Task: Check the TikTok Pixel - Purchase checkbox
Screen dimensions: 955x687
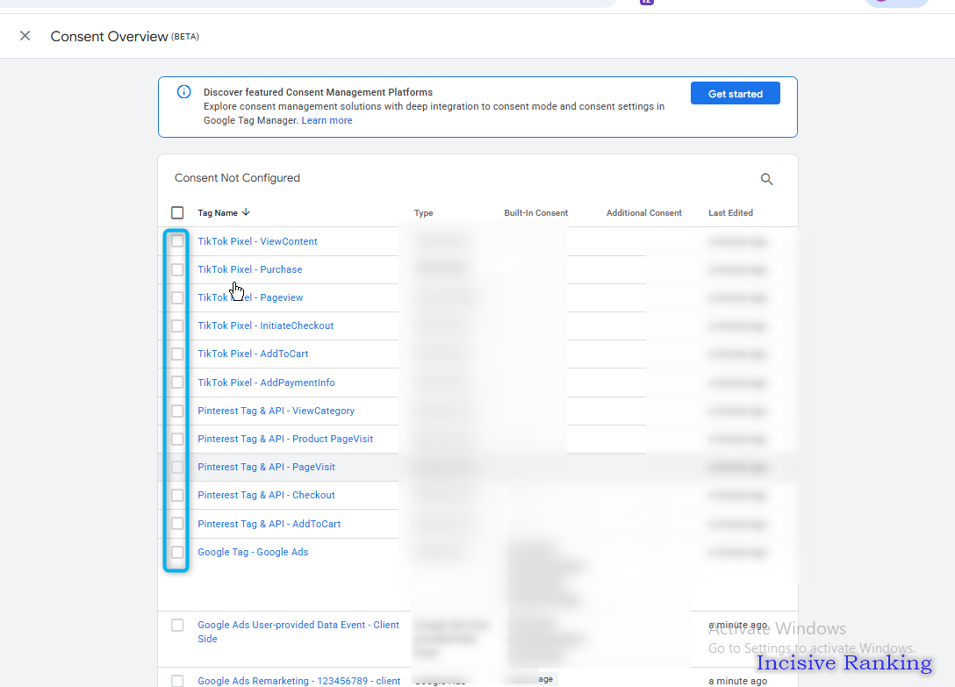Action: [177, 269]
